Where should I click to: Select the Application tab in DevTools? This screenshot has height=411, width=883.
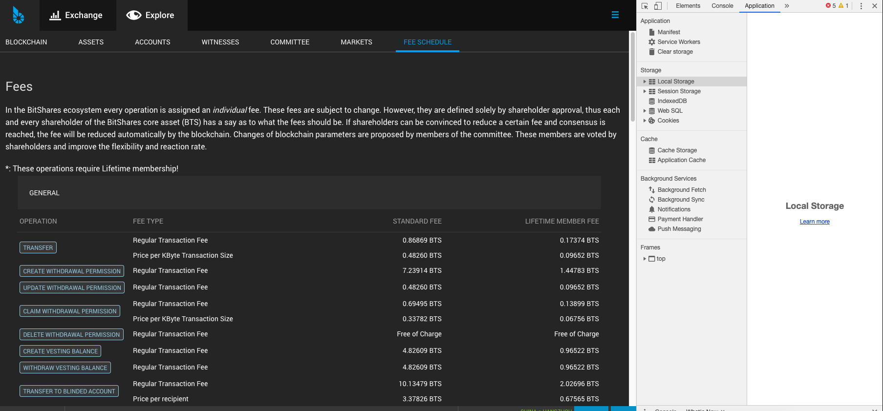click(759, 6)
